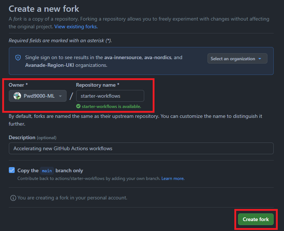
Task: Open the Select an organization dropdown
Action: pyautogui.click(x=237, y=59)
